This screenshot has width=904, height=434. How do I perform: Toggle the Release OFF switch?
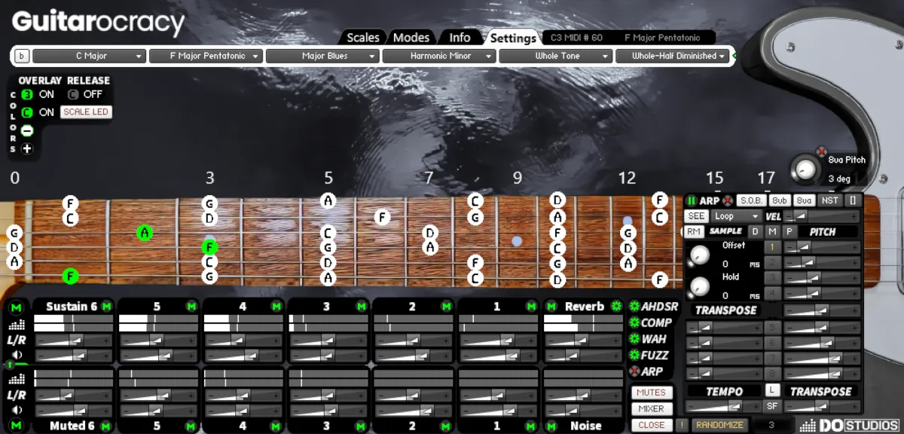point(73,94)
